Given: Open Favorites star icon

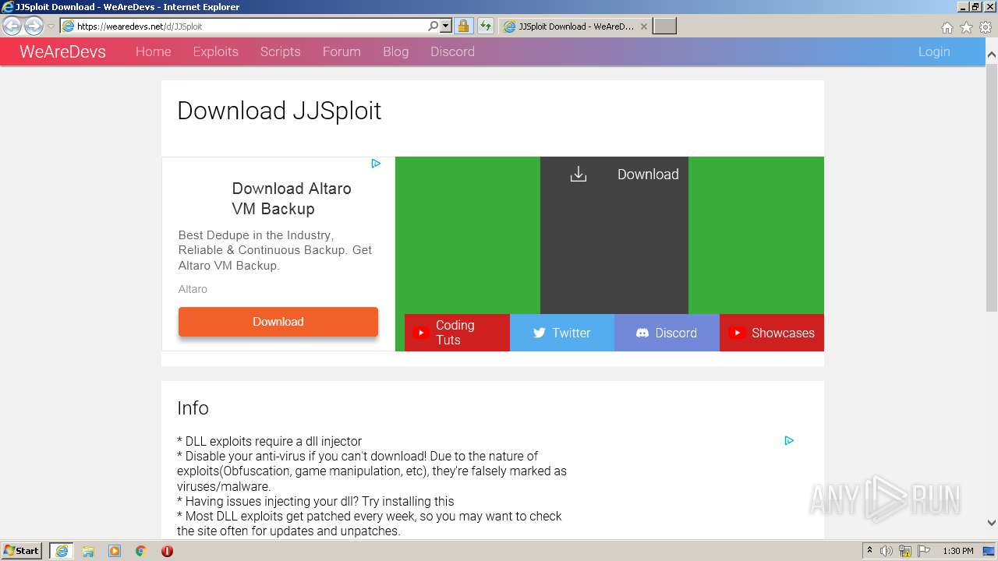Looking at the screenshot, I should [x=966, y=27].
